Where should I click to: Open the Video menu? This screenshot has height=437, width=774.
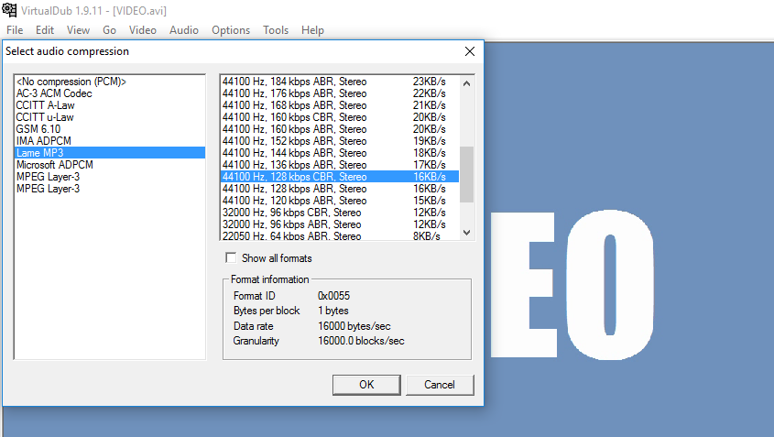point(143,30)
